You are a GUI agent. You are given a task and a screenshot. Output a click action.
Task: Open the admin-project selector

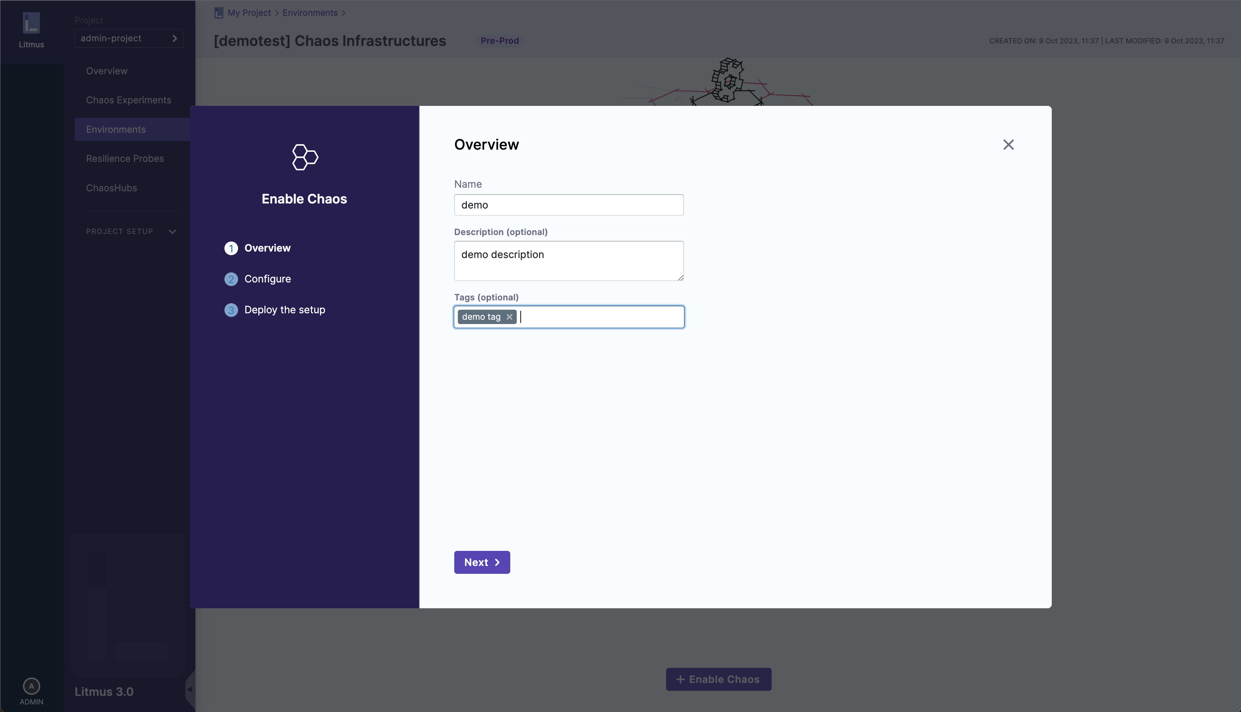click(129, 38)
